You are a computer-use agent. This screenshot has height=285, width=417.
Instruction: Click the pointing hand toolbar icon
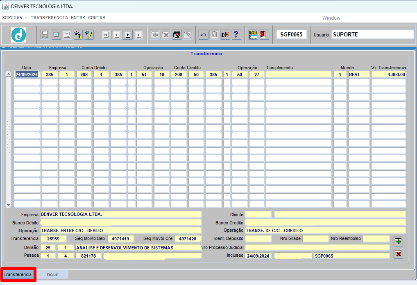pos(225,34)
